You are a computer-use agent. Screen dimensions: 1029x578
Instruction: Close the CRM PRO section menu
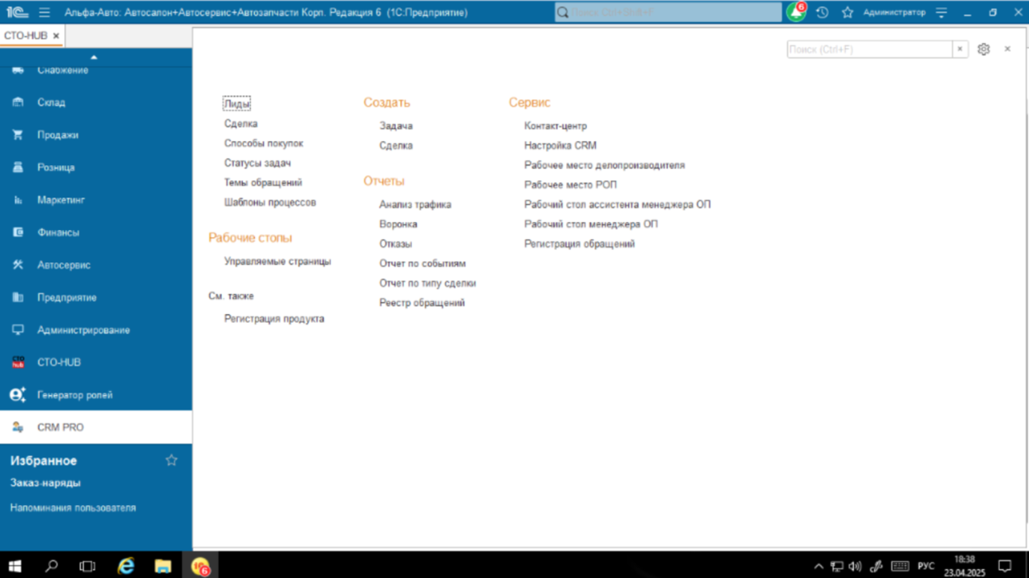(1007, 49)
